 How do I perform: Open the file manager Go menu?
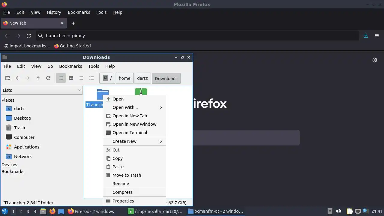click(50, 66)
